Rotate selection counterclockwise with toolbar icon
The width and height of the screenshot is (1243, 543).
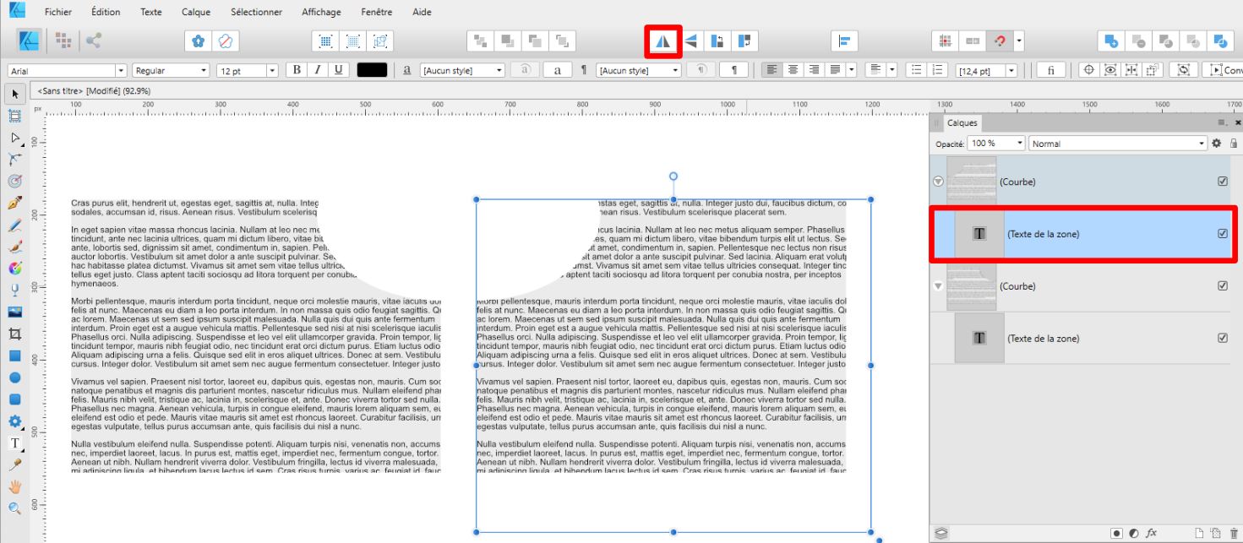pos(717,41)
